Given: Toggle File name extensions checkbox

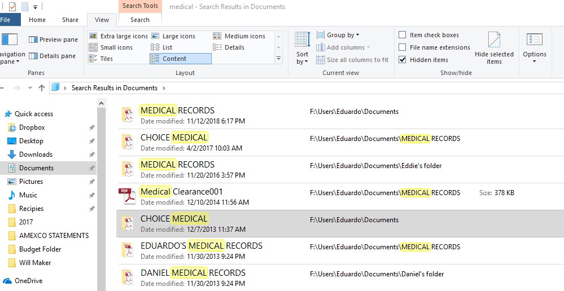Looking at the screenshot, I should click(403, 47).
